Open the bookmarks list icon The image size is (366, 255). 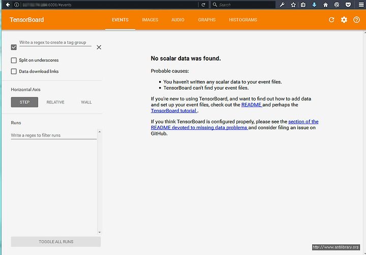click(303, 5)
